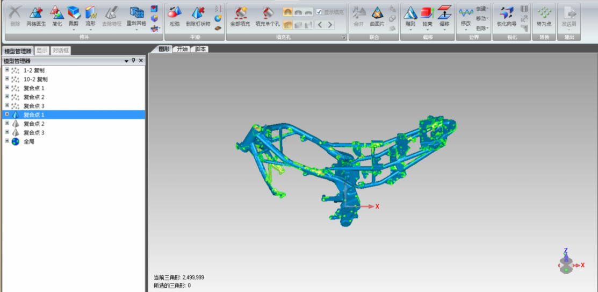
Task: Open the 重划网格 (Remesh) dropdown
Action: click(x=136, y=30)
